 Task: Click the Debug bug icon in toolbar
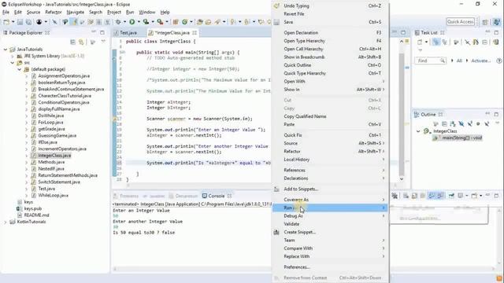click(118, 22)
